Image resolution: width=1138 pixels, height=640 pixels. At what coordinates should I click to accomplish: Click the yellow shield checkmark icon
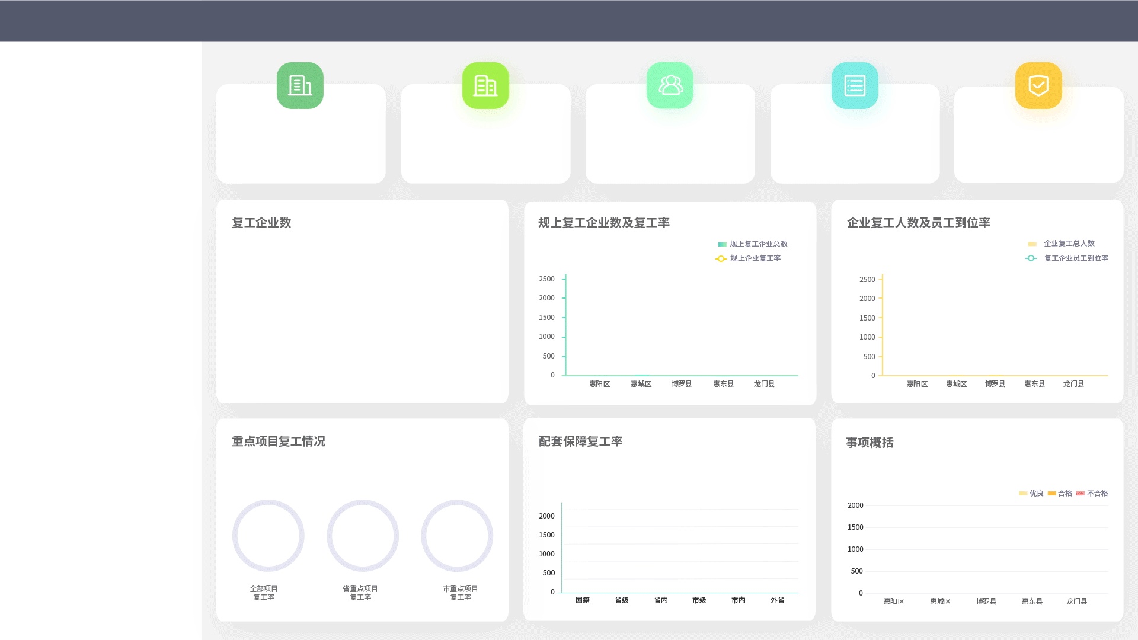[x=1038, y=85]
